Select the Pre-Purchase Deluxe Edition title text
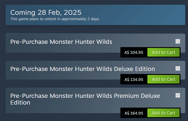This screenshot has width=188, height=121. click(x=83, y=69)
